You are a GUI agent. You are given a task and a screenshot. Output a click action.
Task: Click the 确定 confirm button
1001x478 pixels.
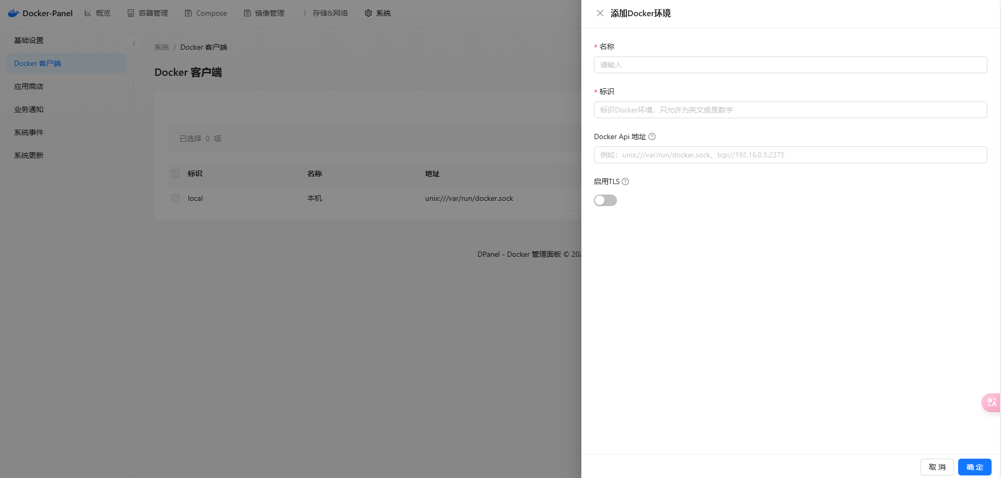974,466
